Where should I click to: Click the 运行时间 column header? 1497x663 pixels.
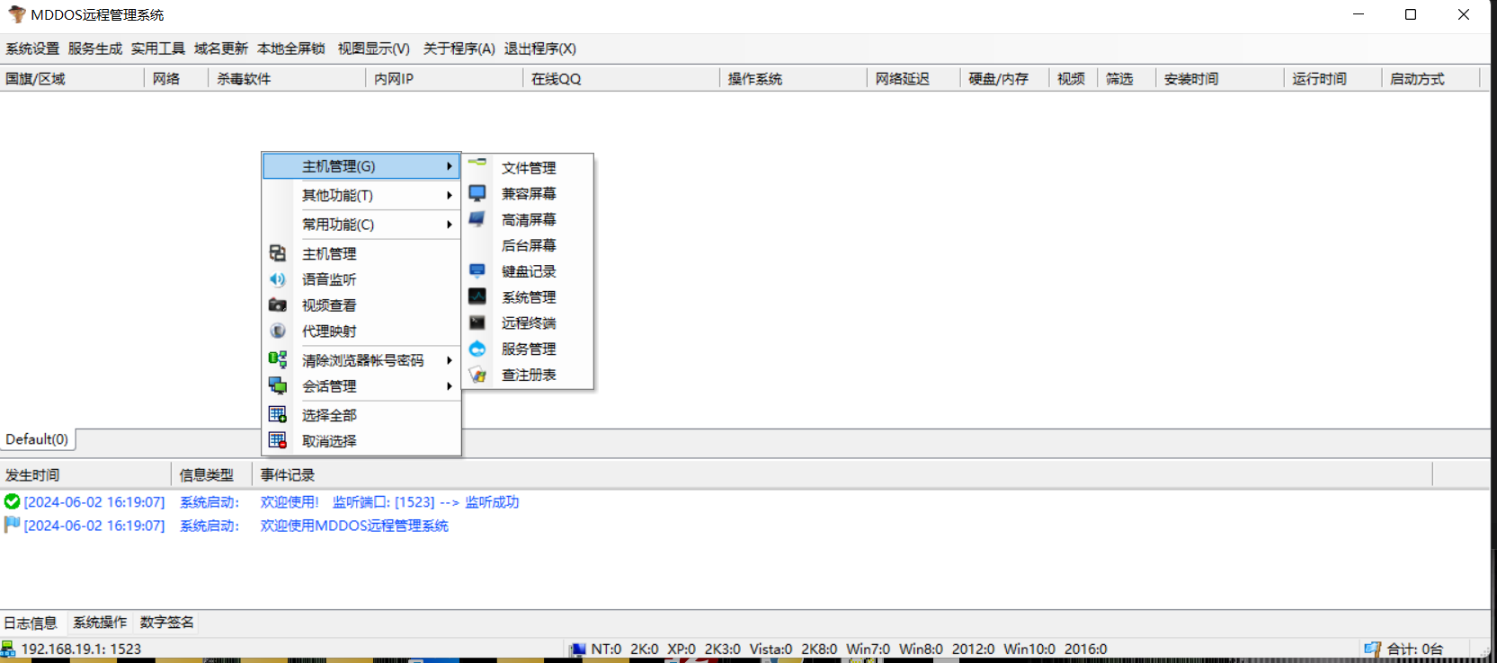tap(1333, 79)
